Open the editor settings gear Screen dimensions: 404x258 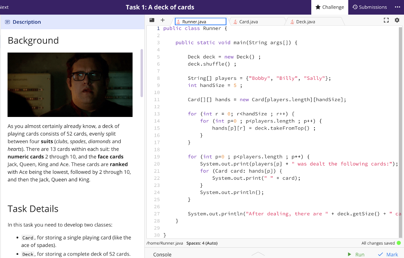pos(397,20)
